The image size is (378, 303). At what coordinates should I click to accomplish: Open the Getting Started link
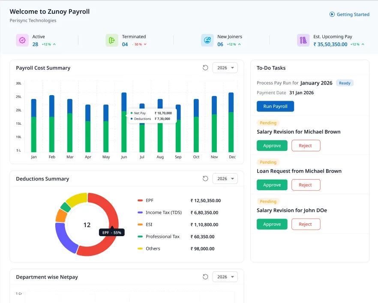pos(349,14)
